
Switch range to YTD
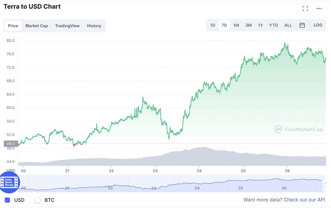[x=273, y=25]
